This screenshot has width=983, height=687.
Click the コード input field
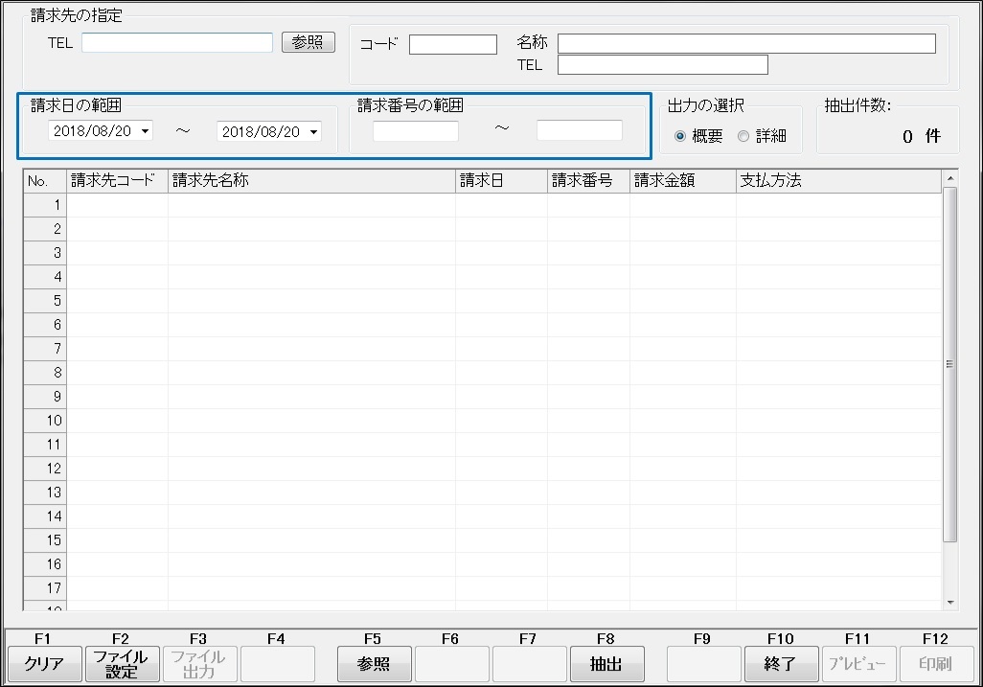452,45
